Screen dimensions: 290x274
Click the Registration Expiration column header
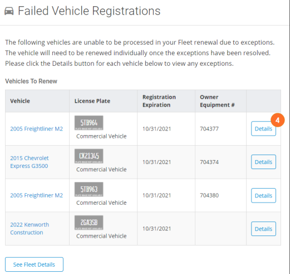(x=159, y=101)
